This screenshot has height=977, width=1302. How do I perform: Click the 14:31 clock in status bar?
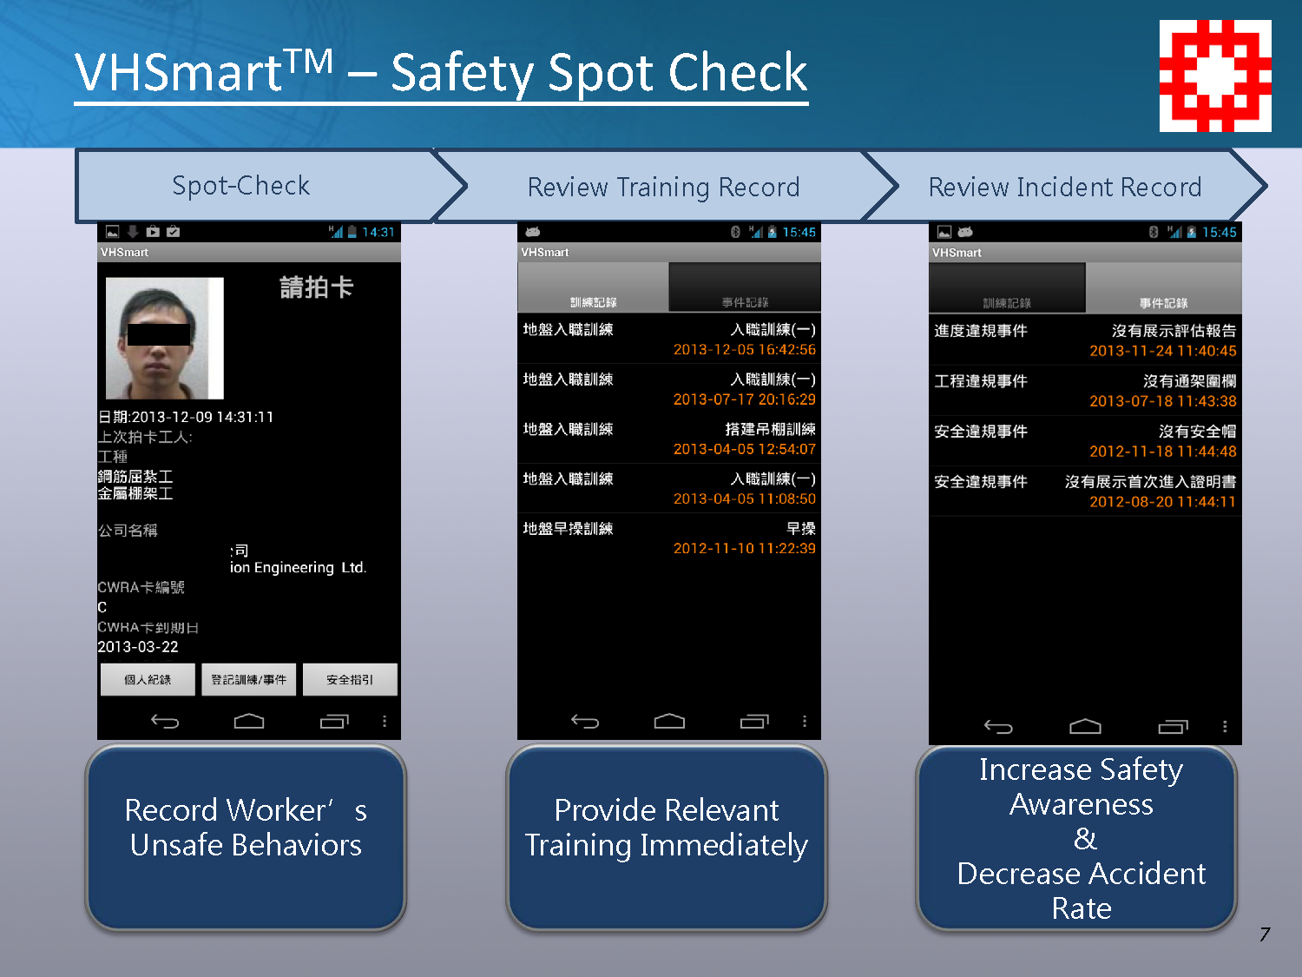click(x=378, y=232)
